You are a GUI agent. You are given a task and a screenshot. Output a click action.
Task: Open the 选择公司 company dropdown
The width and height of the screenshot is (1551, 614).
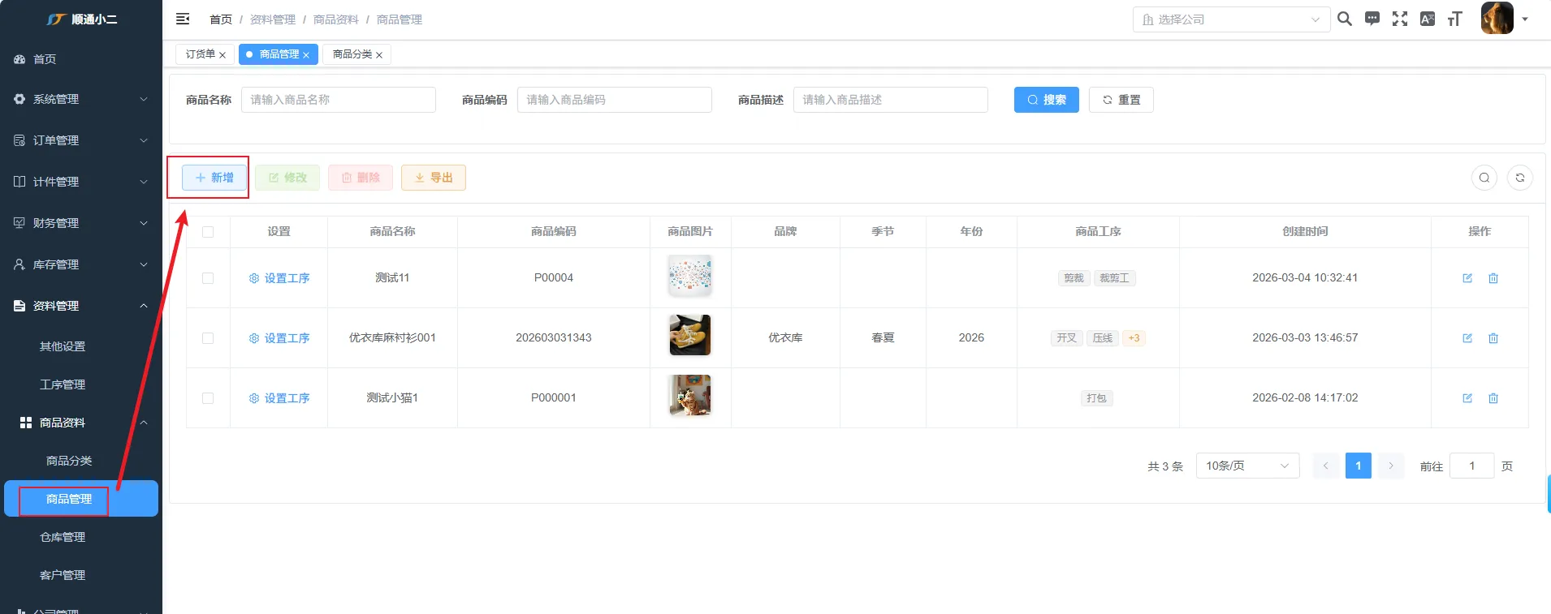pos(1231,19)
